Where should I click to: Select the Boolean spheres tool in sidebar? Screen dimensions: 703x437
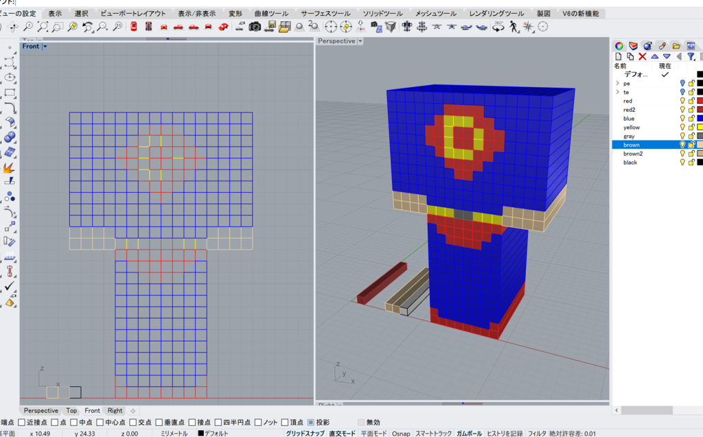(10, 137)
